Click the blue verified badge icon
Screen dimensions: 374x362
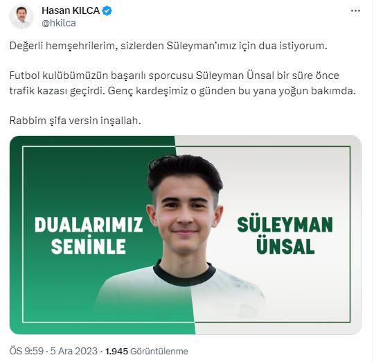(107, 10)
